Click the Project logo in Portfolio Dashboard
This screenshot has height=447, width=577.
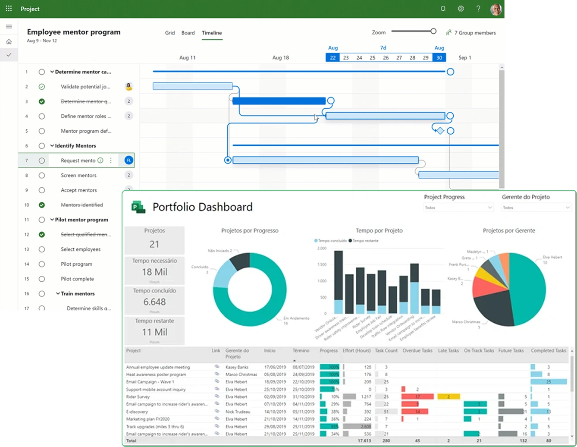click(x=138, y=207)
